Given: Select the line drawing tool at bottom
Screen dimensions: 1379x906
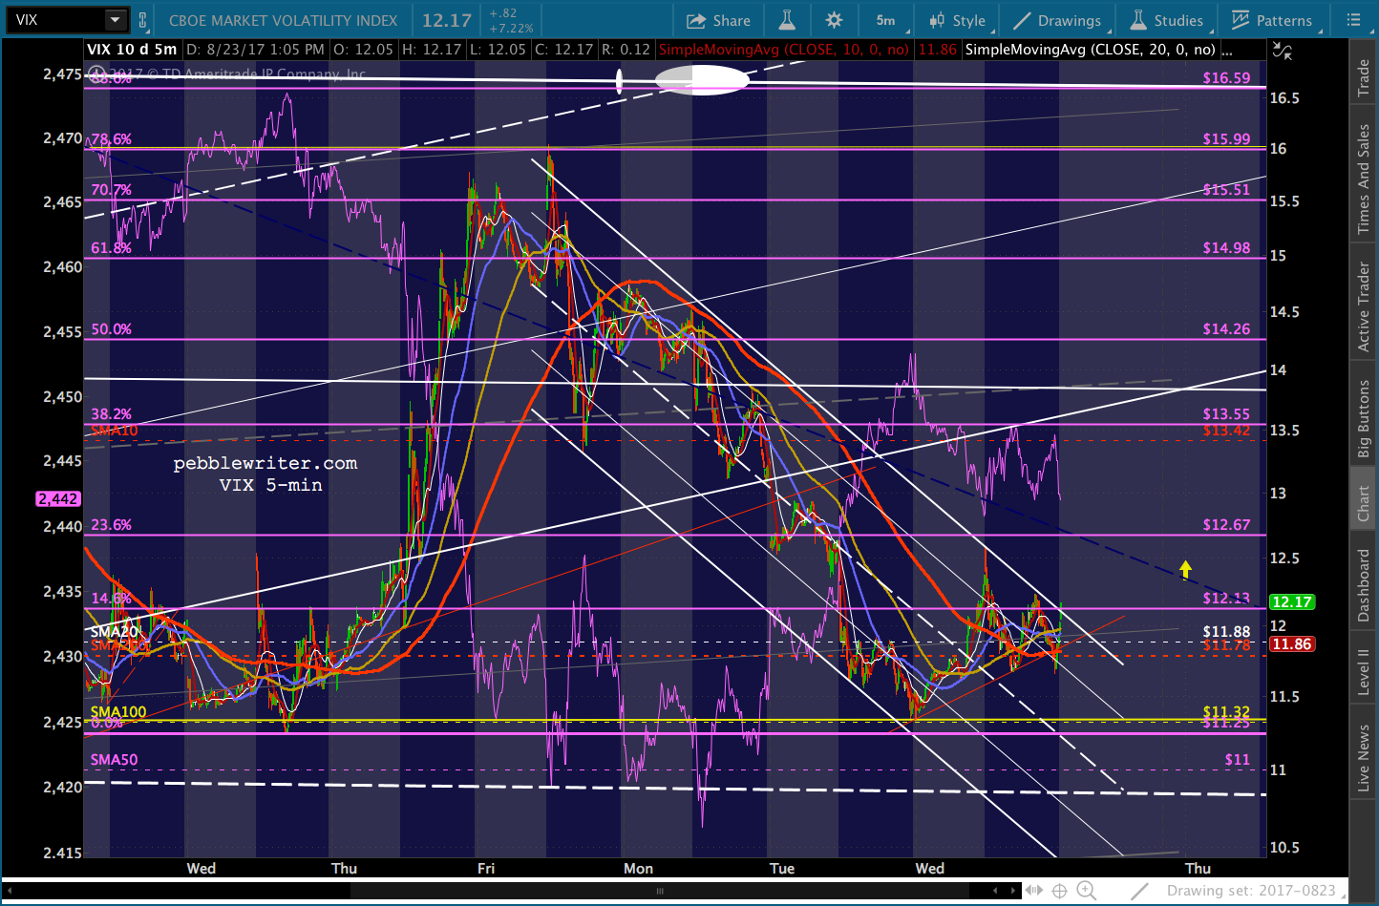Looking at the screenshot, I should (x=1139, y=891).
